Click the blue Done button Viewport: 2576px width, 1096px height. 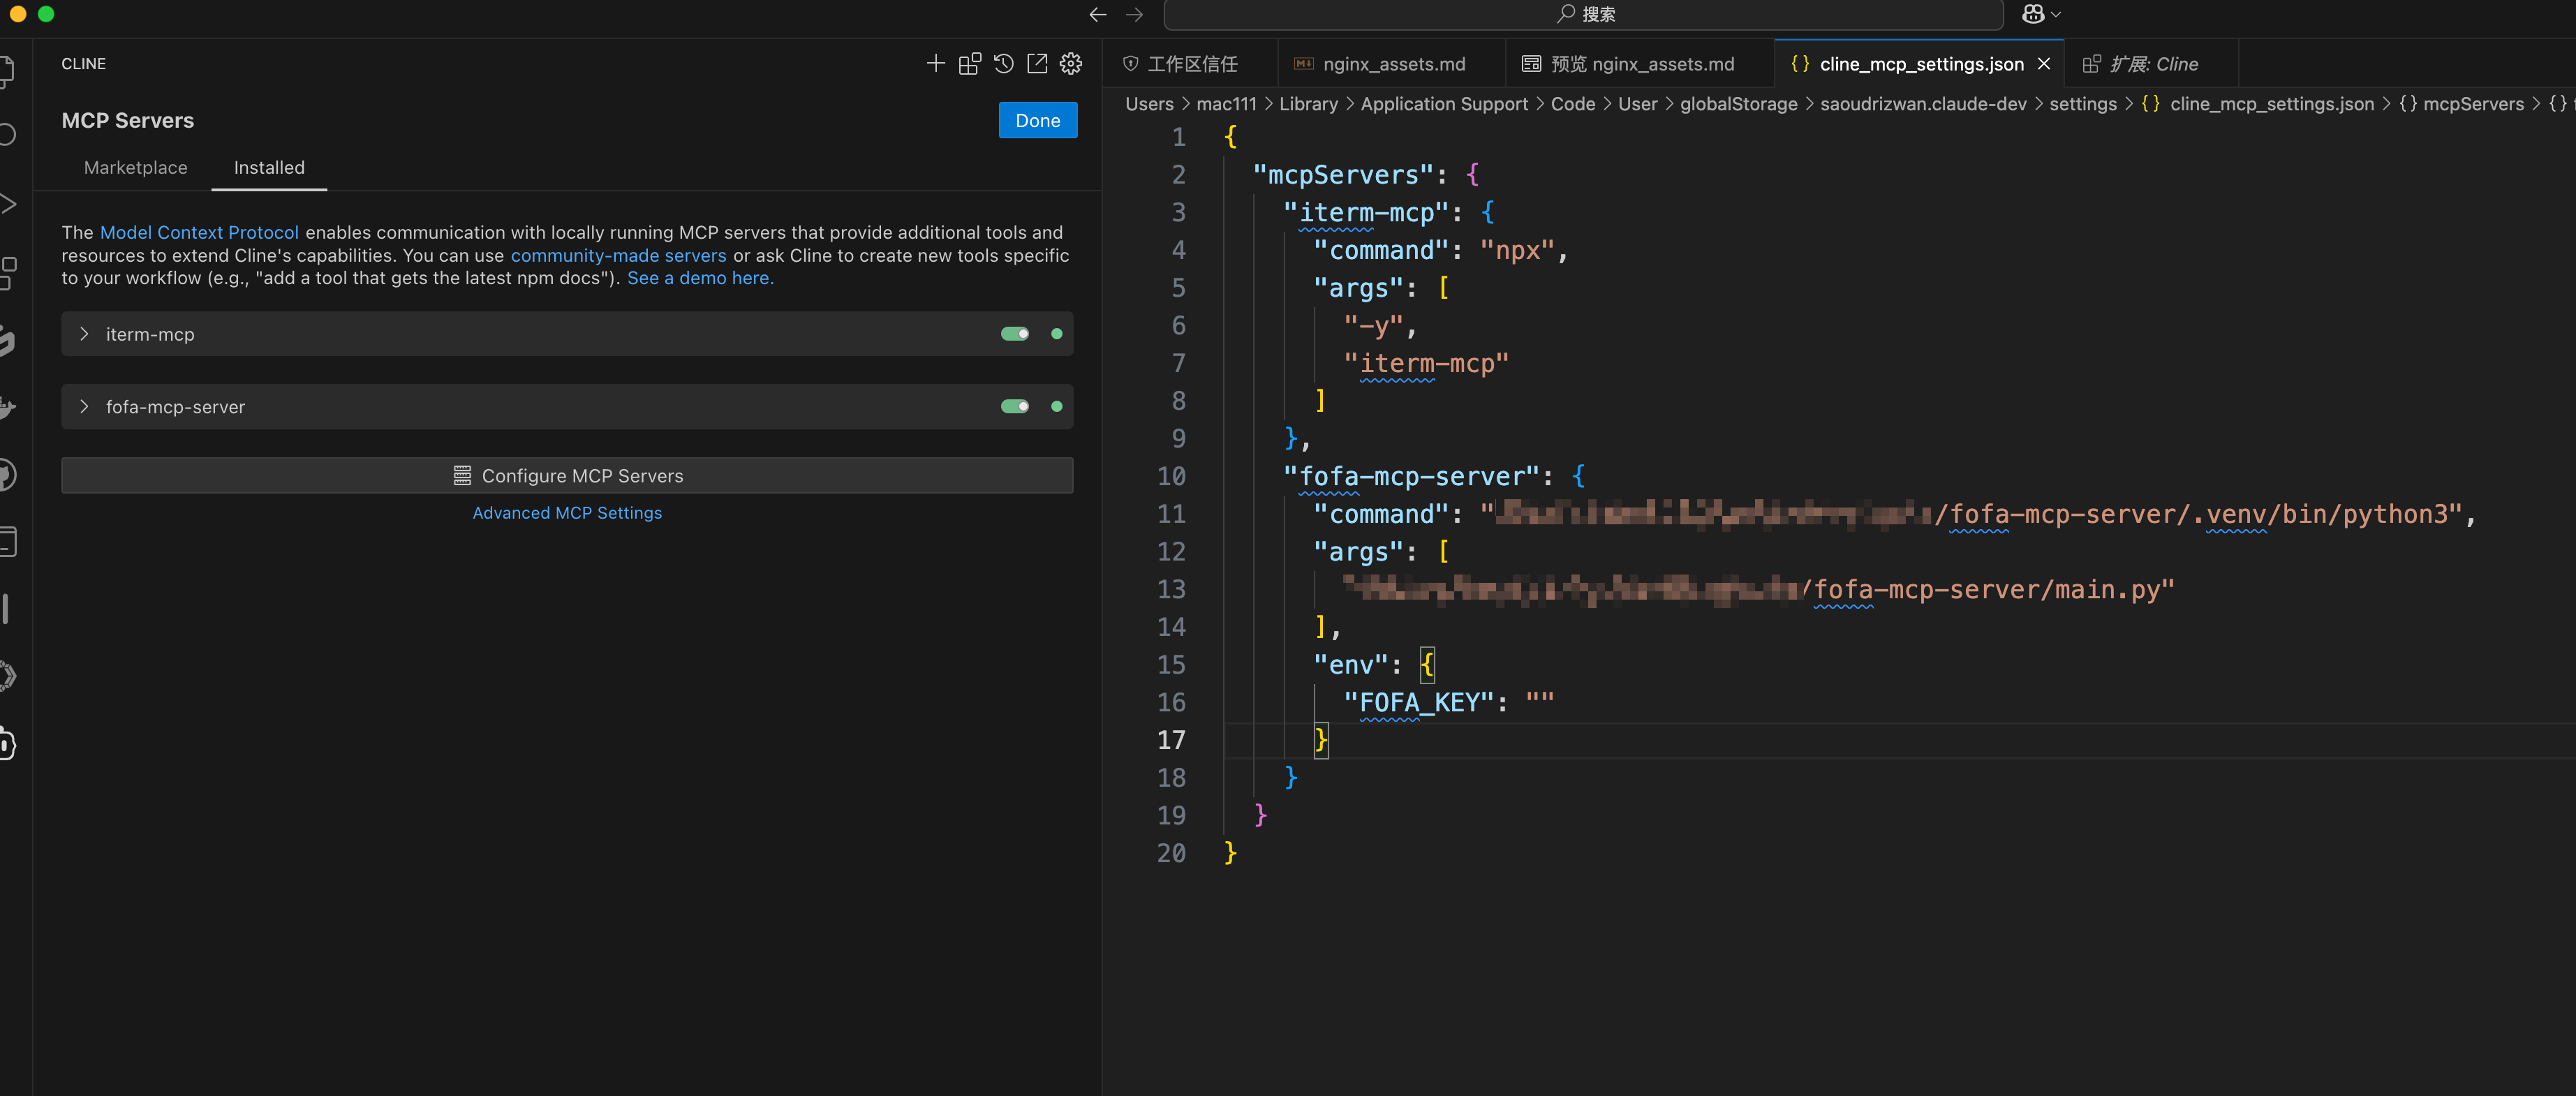(x=1037, y=120)
